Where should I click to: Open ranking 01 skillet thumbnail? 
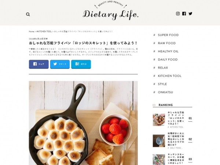tap(159, 120)
